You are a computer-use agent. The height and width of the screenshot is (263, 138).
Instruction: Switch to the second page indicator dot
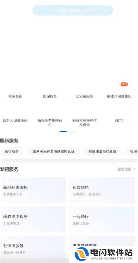click(71, 131)
